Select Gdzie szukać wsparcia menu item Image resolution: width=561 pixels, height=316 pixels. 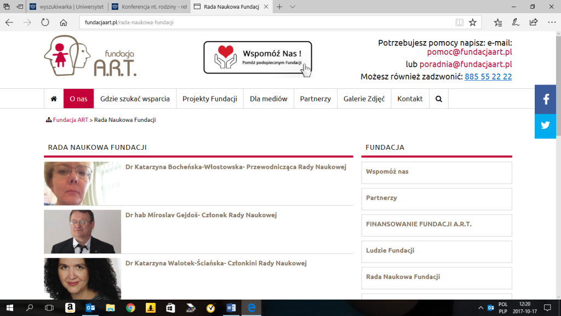pyautogui.click(x=135, y=99)
